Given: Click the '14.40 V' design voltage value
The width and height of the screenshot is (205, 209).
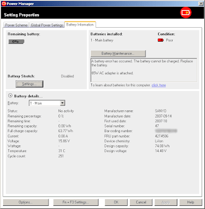Looking at the screenshot, I should click(x=161, y=151).
